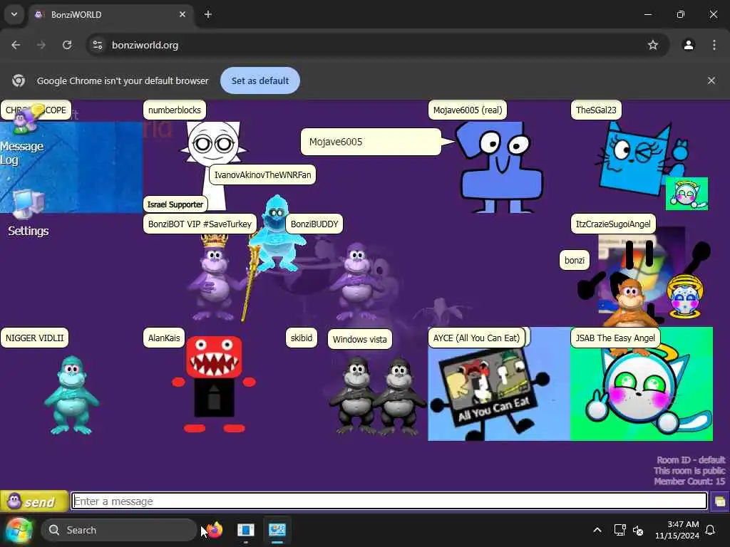Click the purple gorilla under BonziBUDDY label
Viewport: 730px width, 547px height.
(358, 282)
